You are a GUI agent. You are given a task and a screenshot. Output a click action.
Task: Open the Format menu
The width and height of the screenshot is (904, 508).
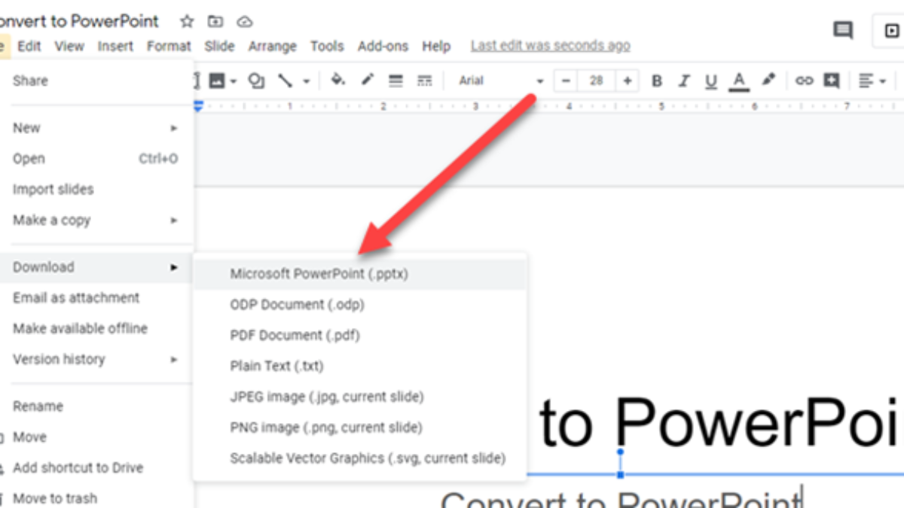(169, 46)
